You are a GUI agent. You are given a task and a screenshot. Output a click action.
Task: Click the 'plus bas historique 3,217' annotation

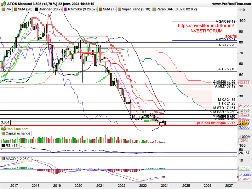216,123
